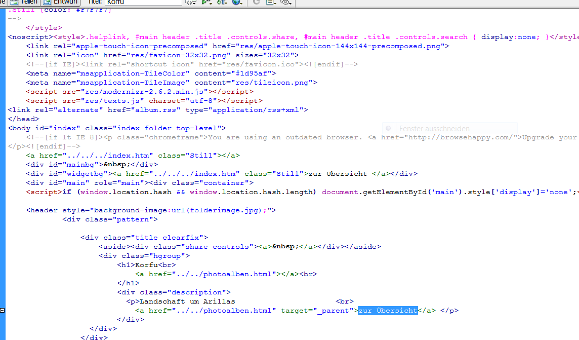Click 'res/modernizr-2.6.2.min.js' script source
This screenshot has height=340, width=579.
point(144,92)
